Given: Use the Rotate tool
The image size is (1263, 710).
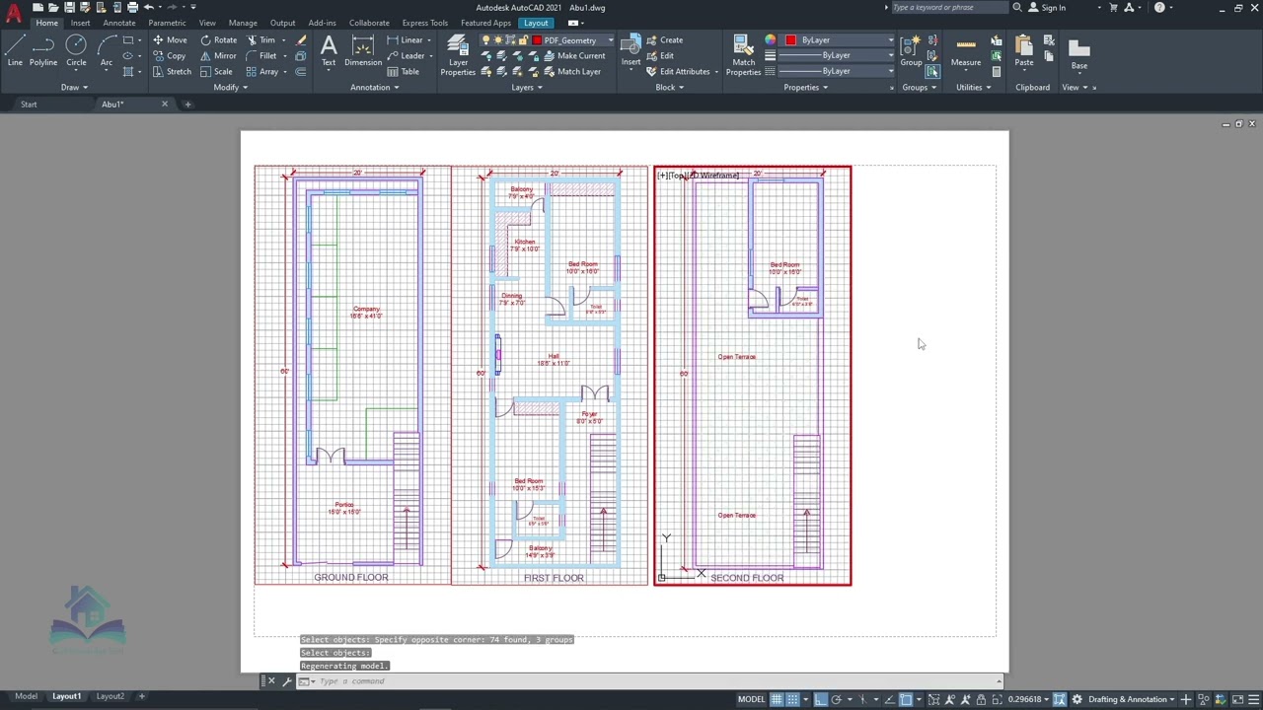Looking at the screenshot, I should click(218, 40).
